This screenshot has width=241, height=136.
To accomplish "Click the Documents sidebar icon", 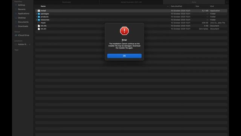I will 16,22.
